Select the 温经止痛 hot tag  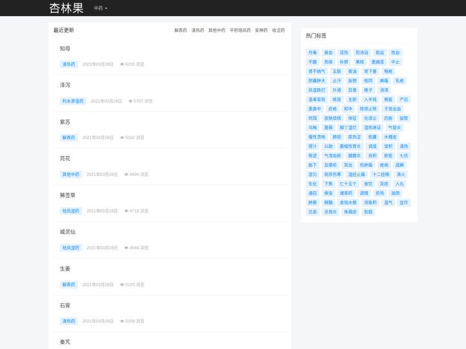(357, 174)
